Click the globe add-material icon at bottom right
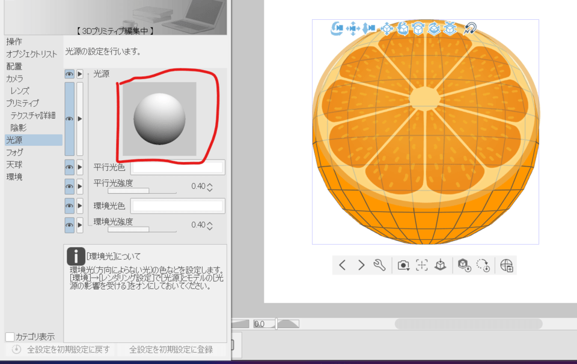The image size is (577, 364). [x=507, y=264]
